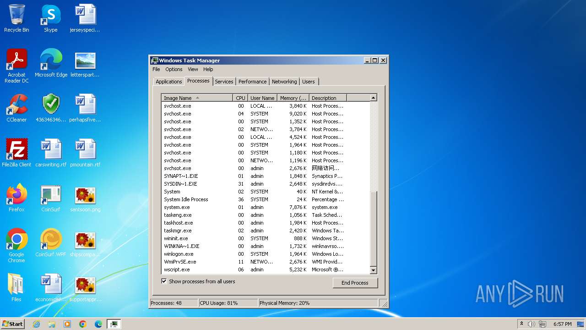This screenshot has height=330, width=586.
Task: Select the System Idle Process row
Action: point(266,199)
